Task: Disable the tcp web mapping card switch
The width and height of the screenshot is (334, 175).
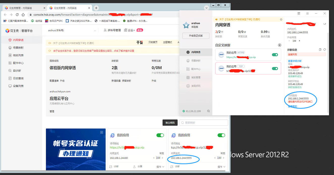Action: tap(221, 135)
